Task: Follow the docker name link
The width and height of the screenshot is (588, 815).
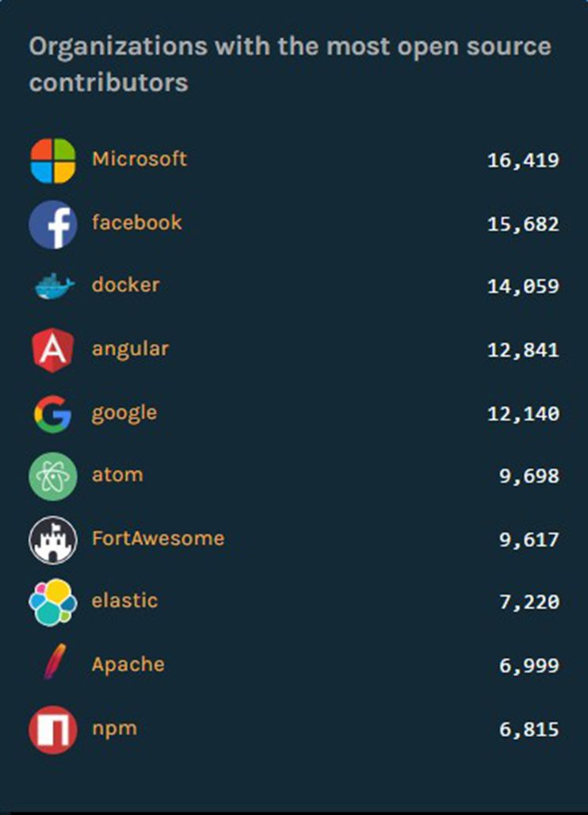Action: pos(126,285)
